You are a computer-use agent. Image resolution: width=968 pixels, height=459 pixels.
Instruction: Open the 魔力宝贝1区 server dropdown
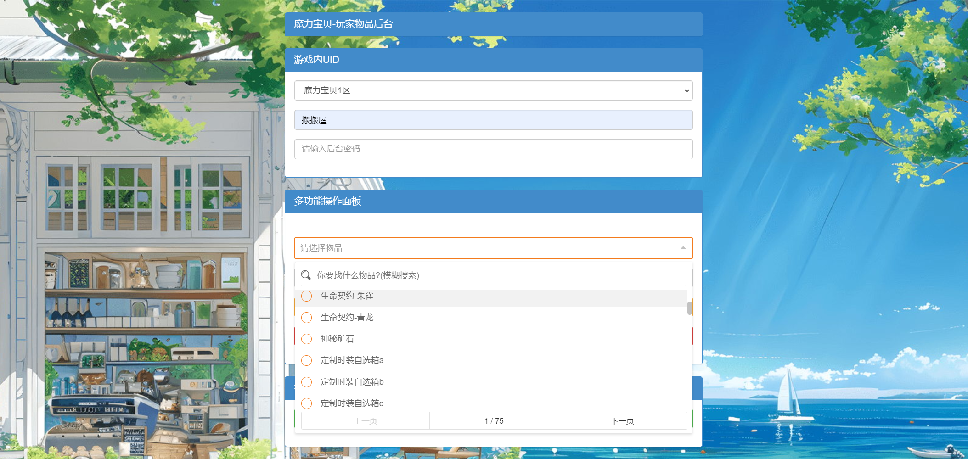[493, 91]
